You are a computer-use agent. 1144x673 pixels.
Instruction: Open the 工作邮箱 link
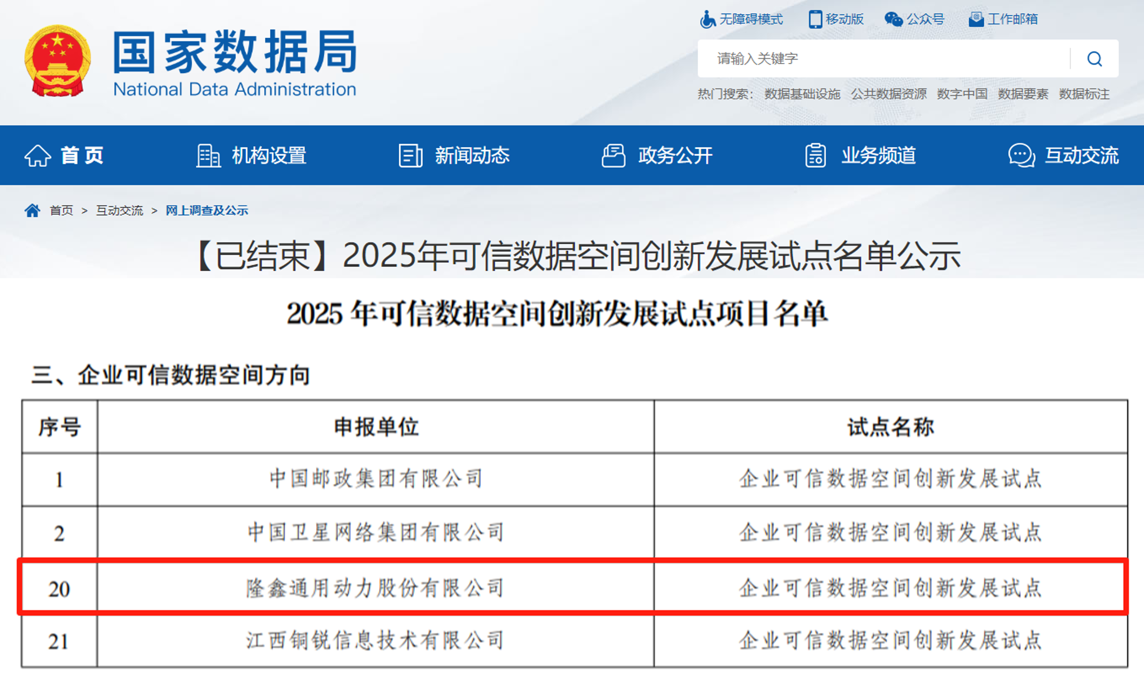(1013, 19)
